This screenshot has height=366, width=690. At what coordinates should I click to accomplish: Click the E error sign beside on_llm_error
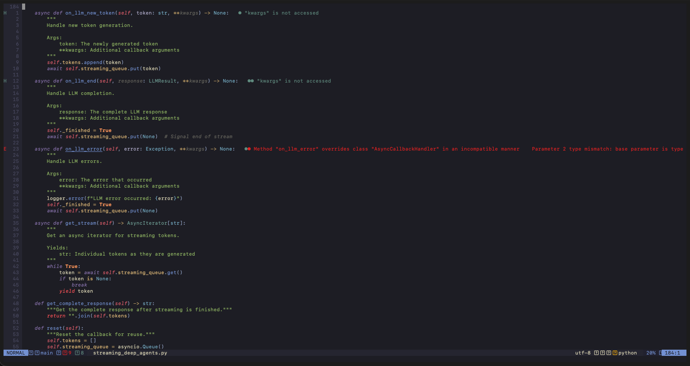click(x=5, y=149)
